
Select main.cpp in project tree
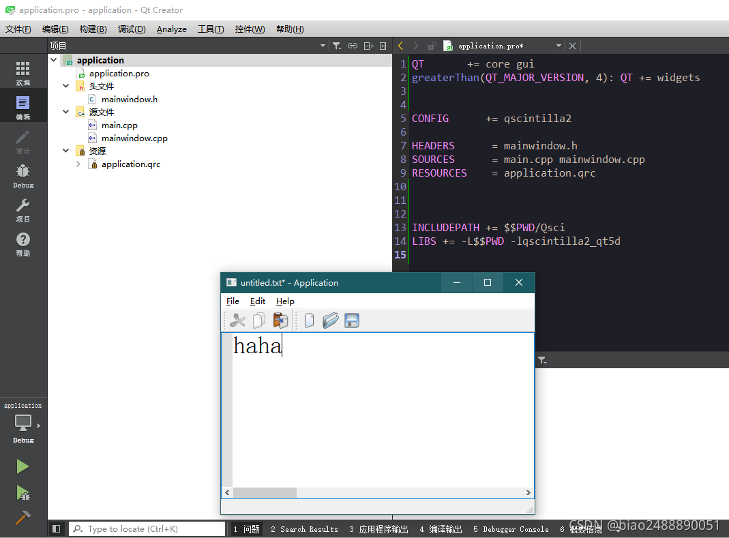pyautogui.click(x=119, y=125)
